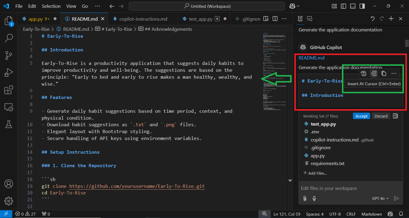
Task: Open GitHub clone URL link in editor
Action: click(x=137, y=186)
